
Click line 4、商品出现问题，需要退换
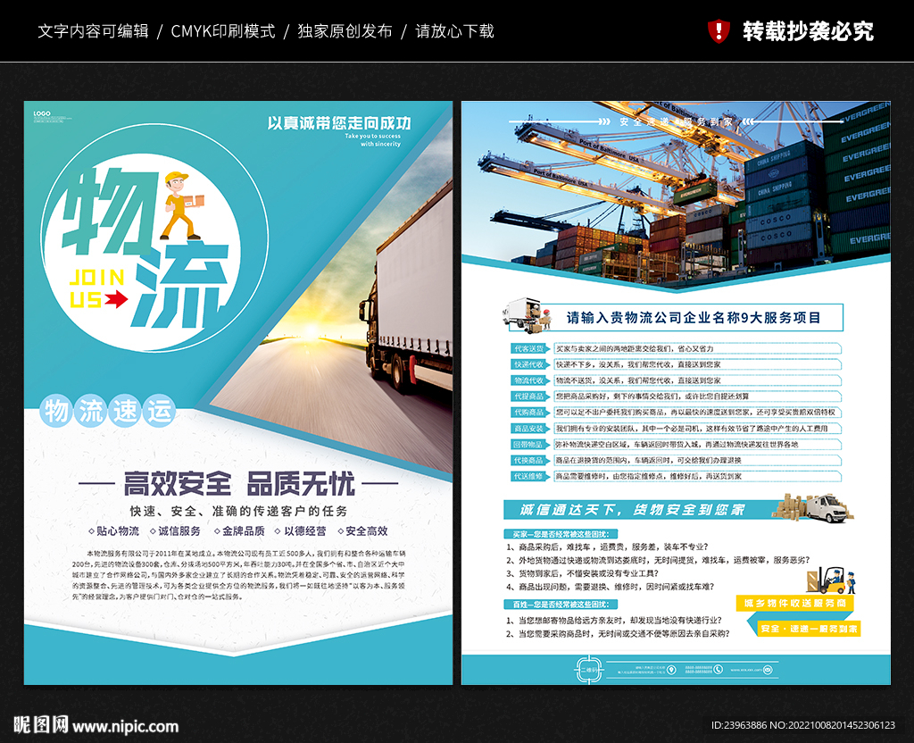coord(610,587)
